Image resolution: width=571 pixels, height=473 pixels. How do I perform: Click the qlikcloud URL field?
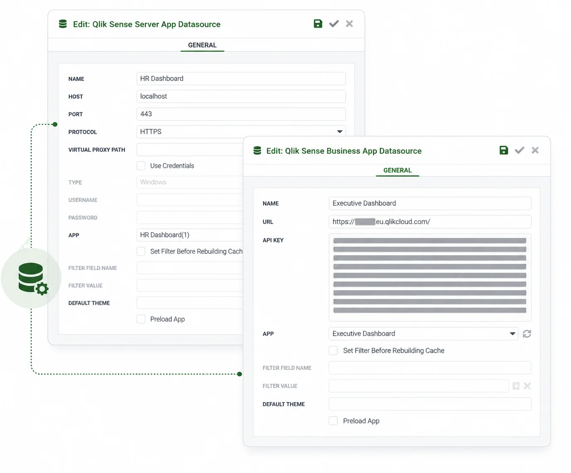click(x=430, y=222)
